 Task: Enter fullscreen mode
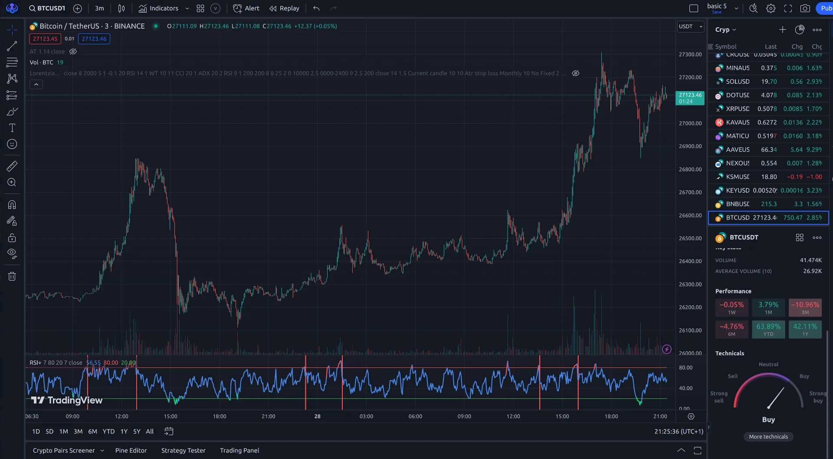(788, 8)
